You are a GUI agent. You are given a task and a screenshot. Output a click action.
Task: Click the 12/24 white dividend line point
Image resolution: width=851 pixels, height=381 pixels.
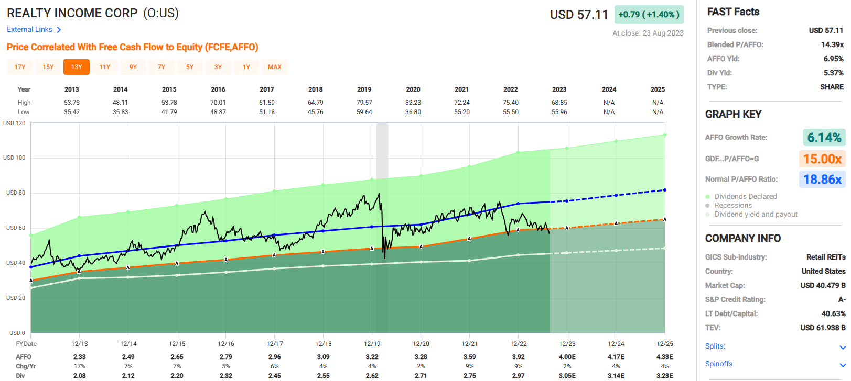click(616, 250)
